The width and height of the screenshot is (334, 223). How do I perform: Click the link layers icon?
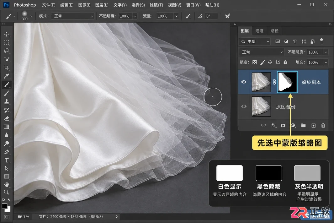[263, 125]
